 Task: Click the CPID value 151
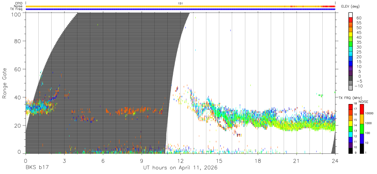tap(181, 3)
